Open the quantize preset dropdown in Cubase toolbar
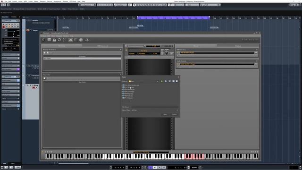The height and width of the screenshot is (170, 302). (x=210, y=5)
